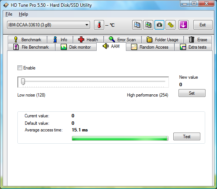The height and width of the screenshot is (189, 217).
Task: Click the purple down arrow icon
Action: pos(183,25)
